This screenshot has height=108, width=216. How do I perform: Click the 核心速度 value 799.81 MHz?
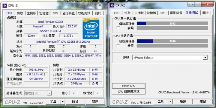coord(36,70)
